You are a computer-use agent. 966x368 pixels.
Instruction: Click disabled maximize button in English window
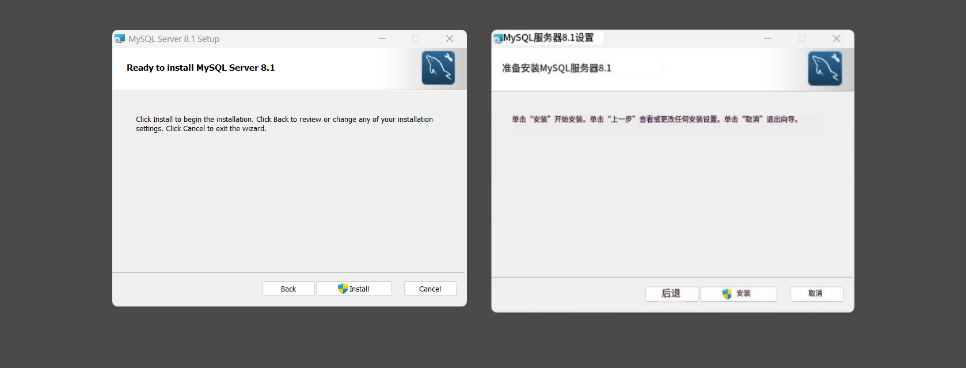click(416, 39)
